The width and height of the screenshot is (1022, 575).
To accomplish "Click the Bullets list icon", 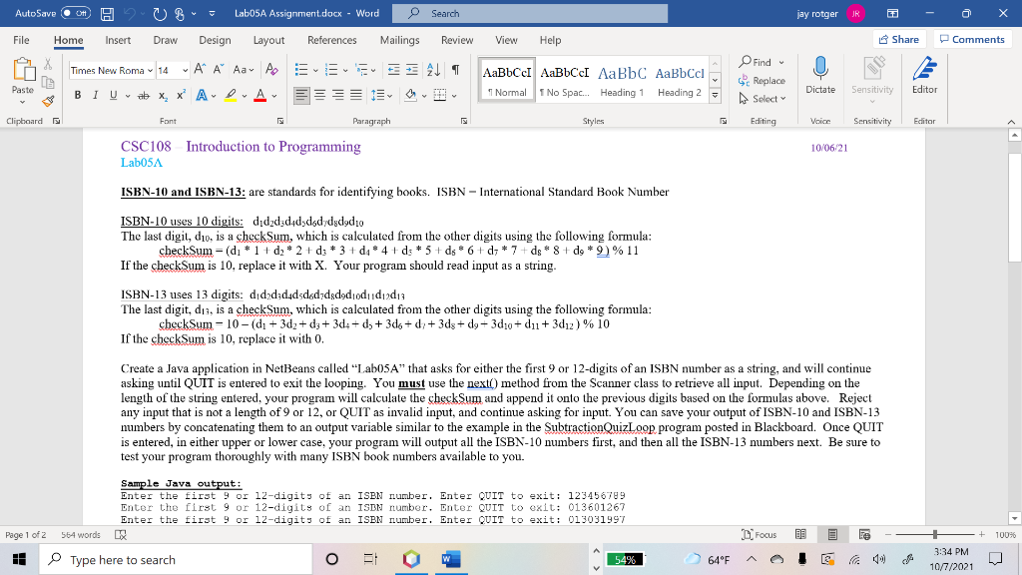I will tap(301, 69).
